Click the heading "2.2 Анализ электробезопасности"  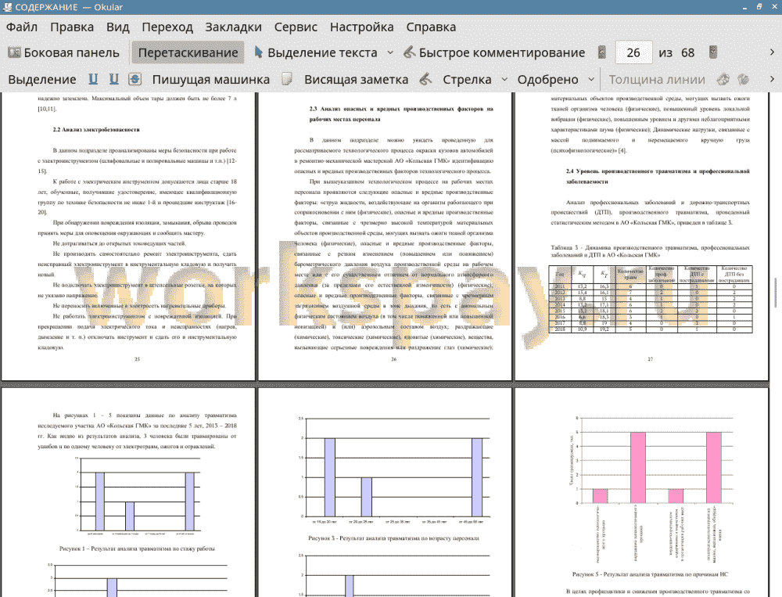tap(96, 130)
